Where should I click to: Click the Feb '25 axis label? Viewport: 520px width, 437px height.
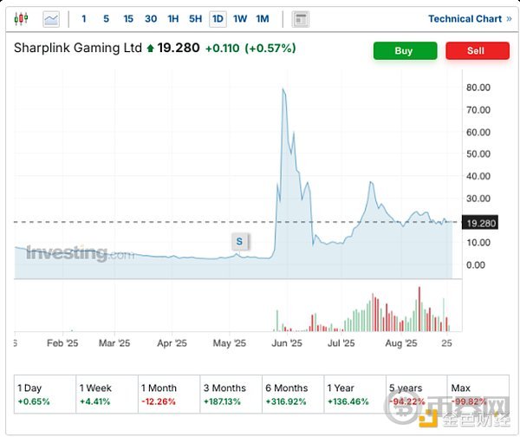(x=62, y=343)
